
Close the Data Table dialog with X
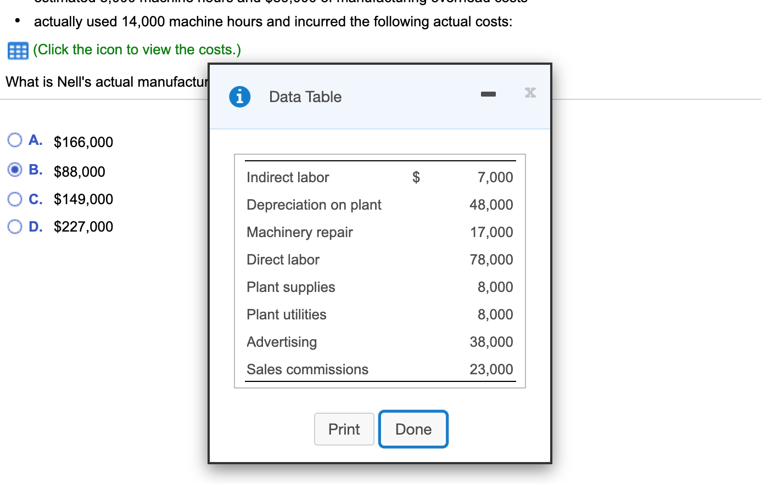(x=530, y=92)
